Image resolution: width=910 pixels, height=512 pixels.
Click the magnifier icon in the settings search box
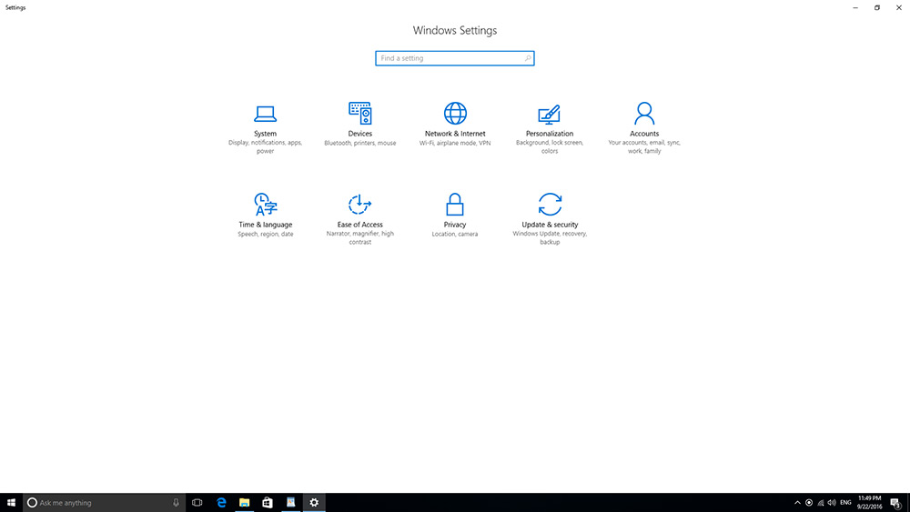tap(528, 58)
